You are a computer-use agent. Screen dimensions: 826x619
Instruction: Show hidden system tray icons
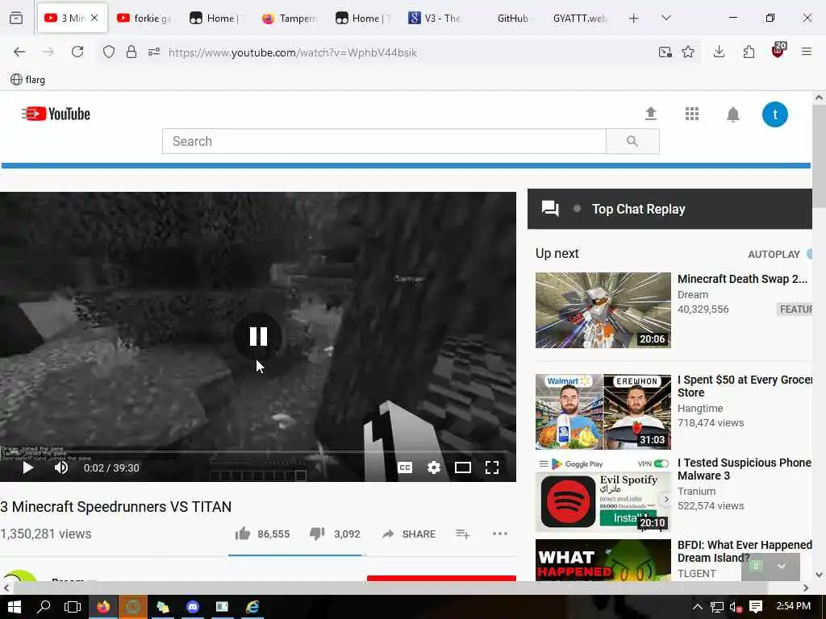[697, 607]
